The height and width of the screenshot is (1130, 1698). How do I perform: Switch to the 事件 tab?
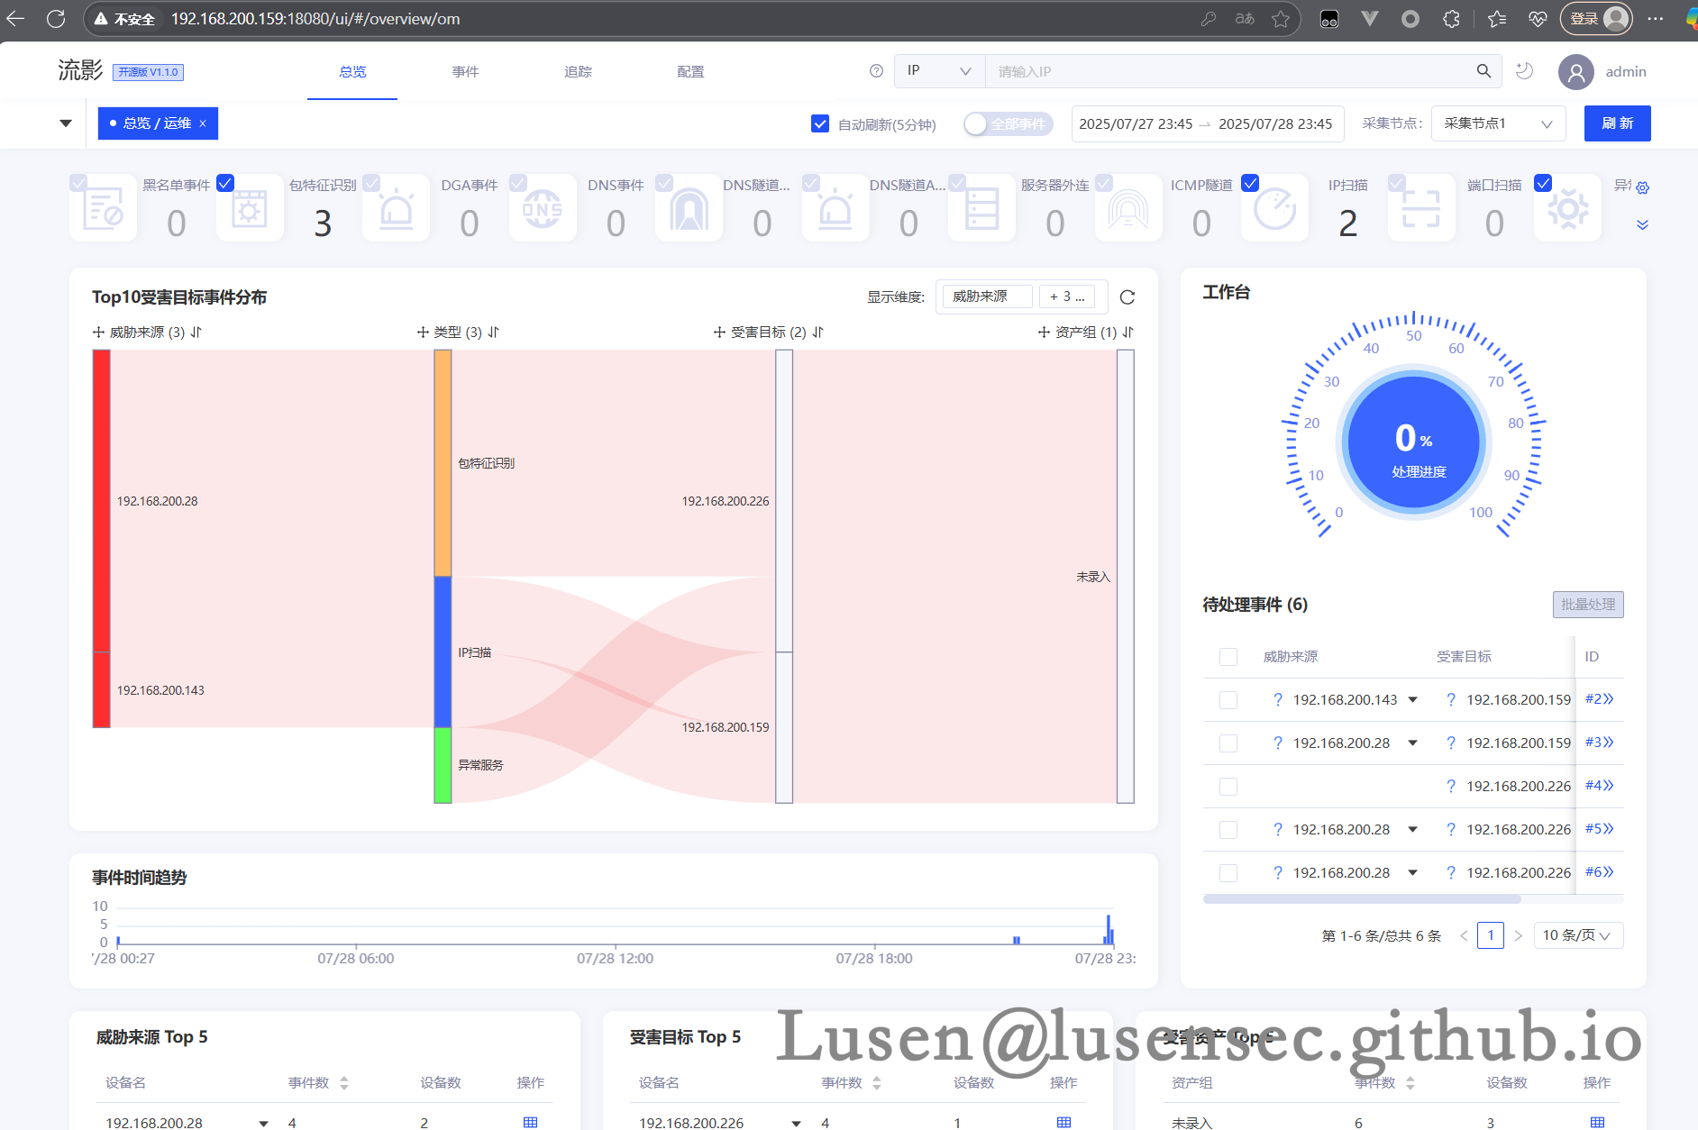(465, 72)
